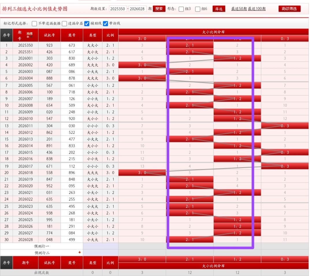
Task: Click the start period field showing 2025350
Action: click(118, 9)
